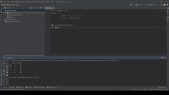
Task: Toggle soft-wrap in Run output
Action: tap(7, 66)
